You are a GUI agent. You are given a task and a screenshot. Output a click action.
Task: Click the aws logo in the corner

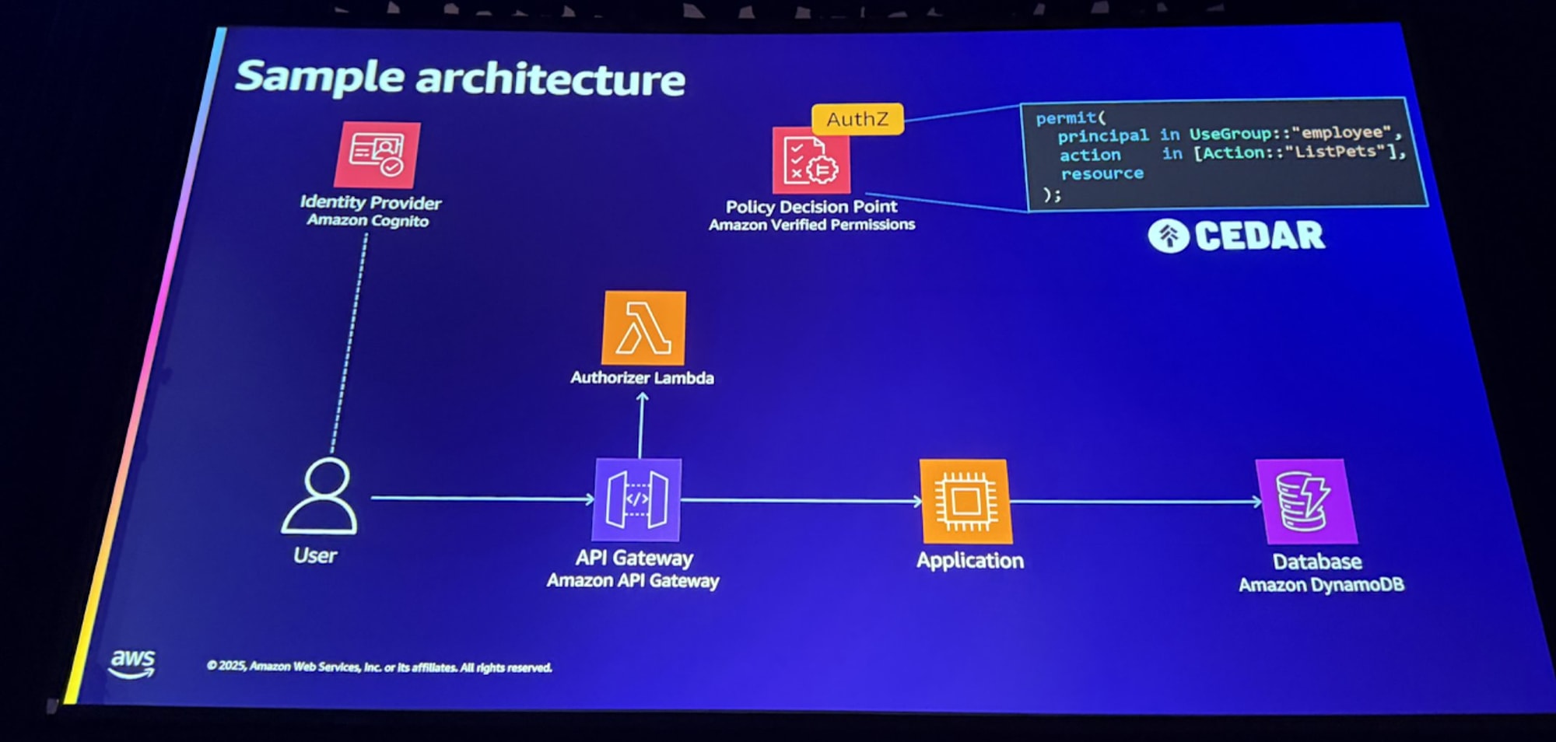[x=132, y=663]
